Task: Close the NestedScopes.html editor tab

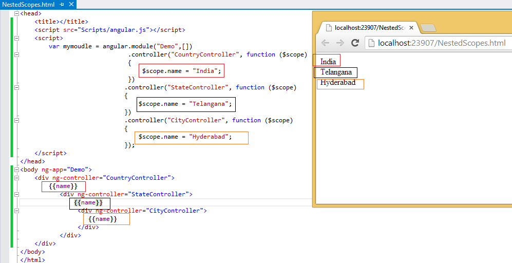Action: (x=71, y=5)
